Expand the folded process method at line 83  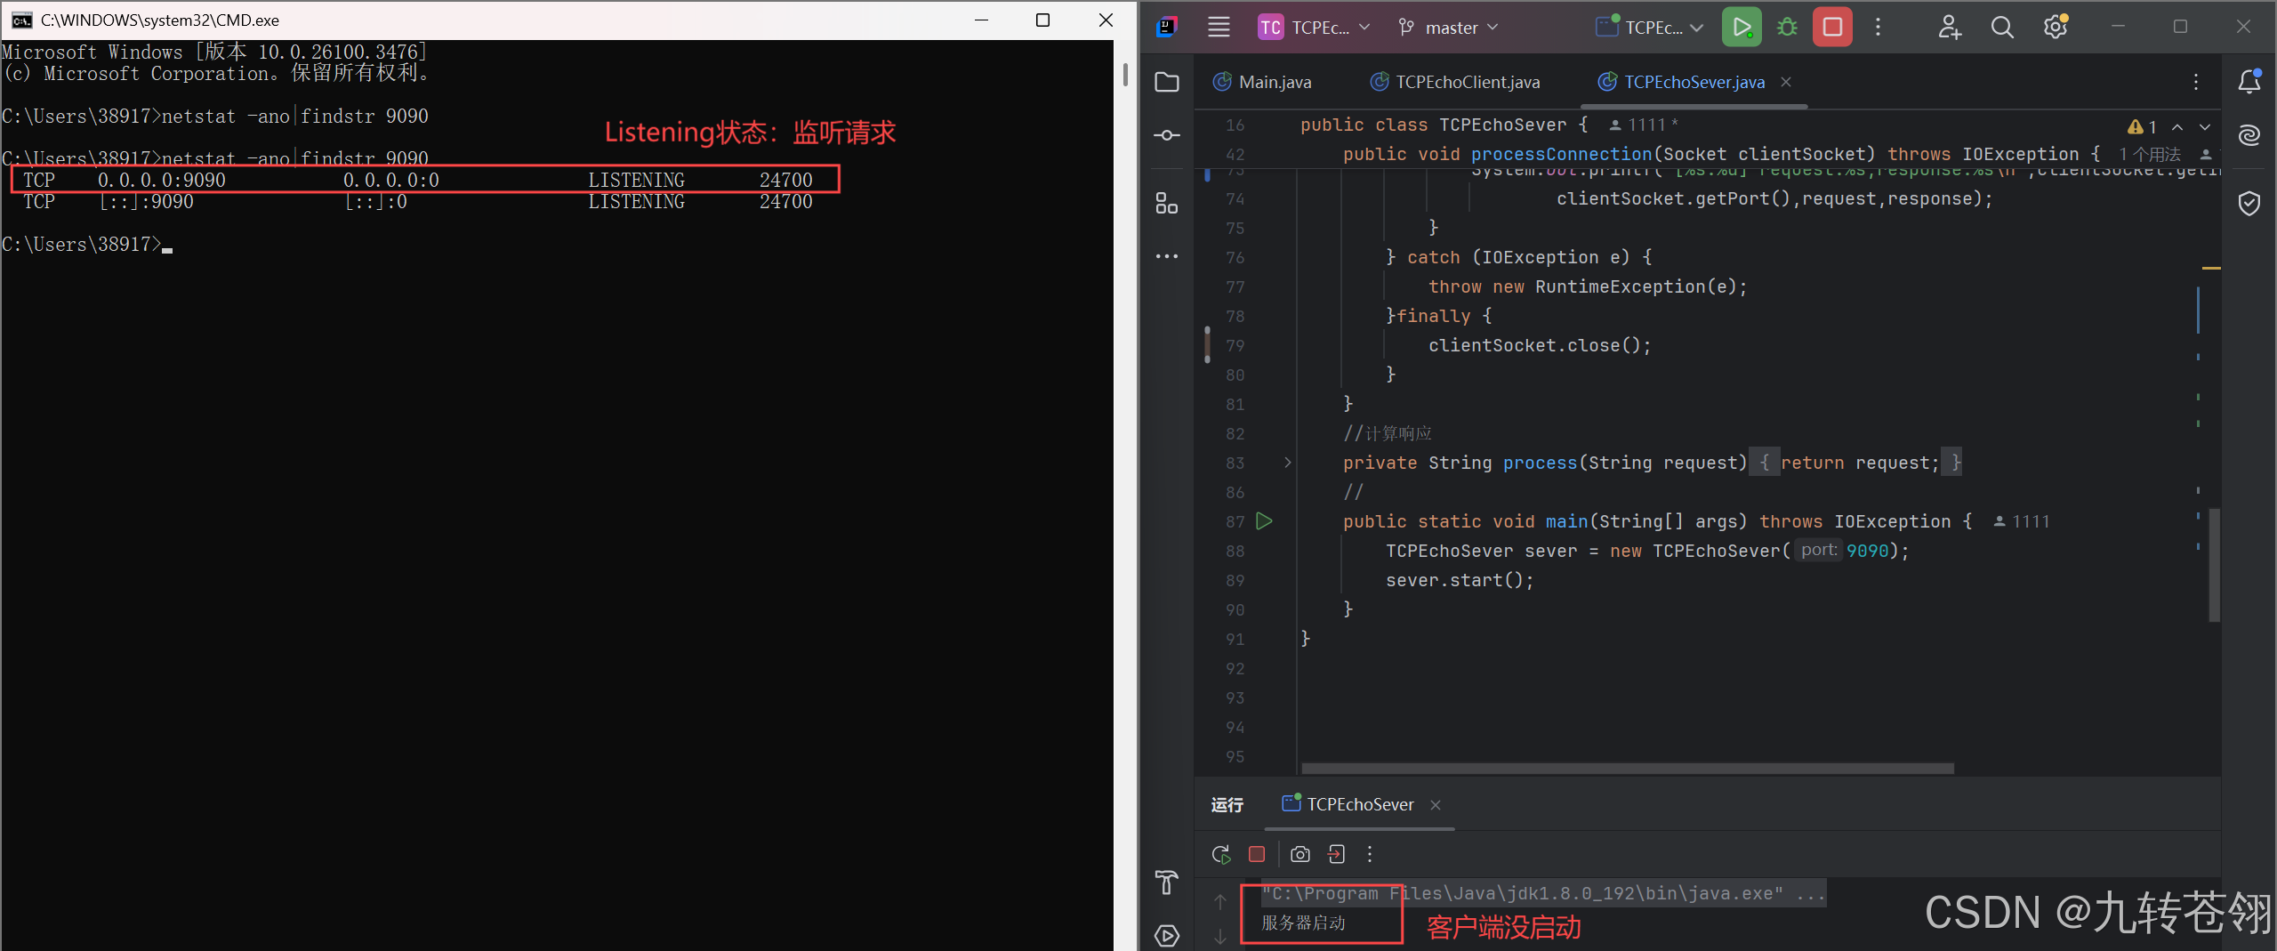click(1287, 463)
